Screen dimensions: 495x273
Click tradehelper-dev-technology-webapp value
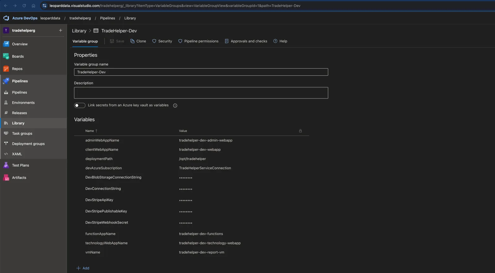(x=210, y=243)
